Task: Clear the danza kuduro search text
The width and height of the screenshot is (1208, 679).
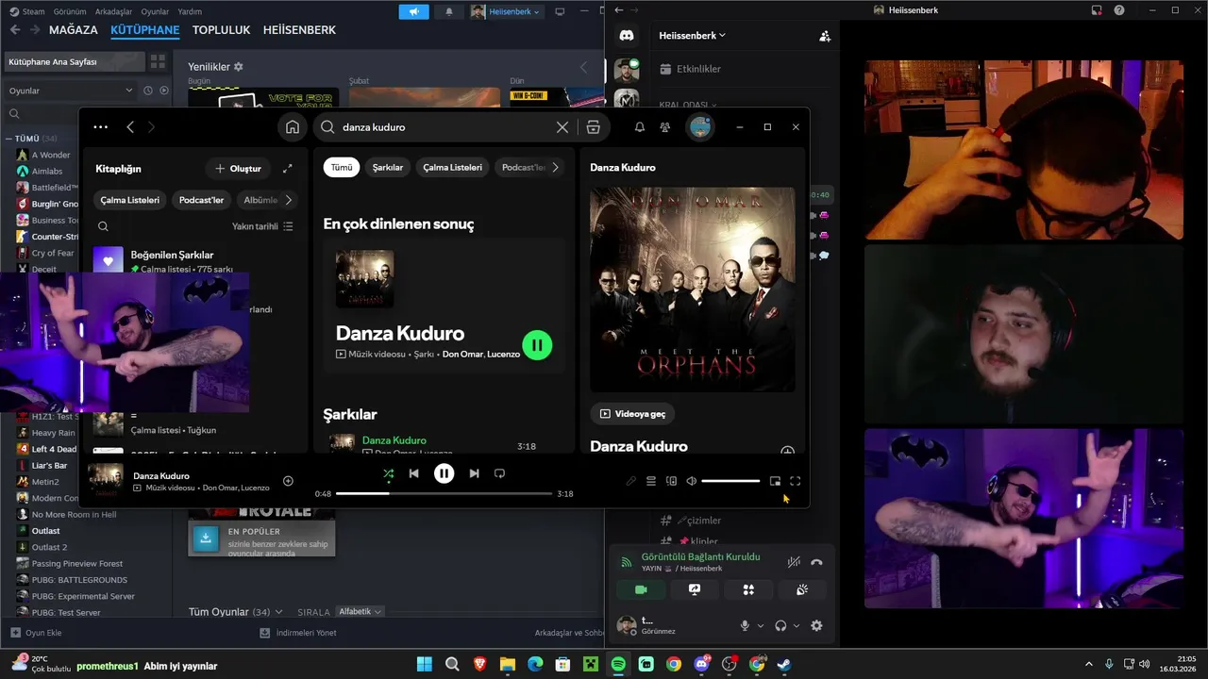Action: (x=562, y=127)
